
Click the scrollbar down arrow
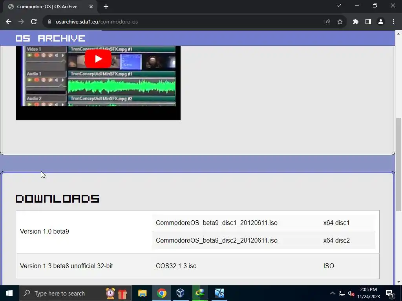tap(398, 282)
